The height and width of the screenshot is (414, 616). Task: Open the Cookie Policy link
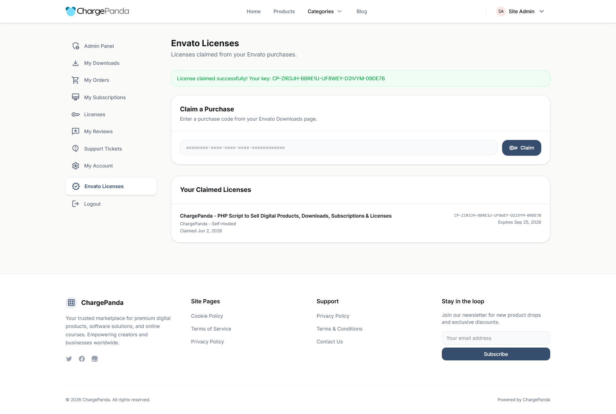pos(207,316)
